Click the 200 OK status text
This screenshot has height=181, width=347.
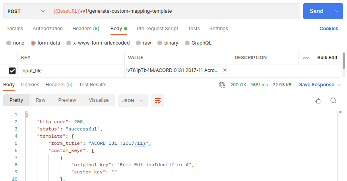[238, 85]
